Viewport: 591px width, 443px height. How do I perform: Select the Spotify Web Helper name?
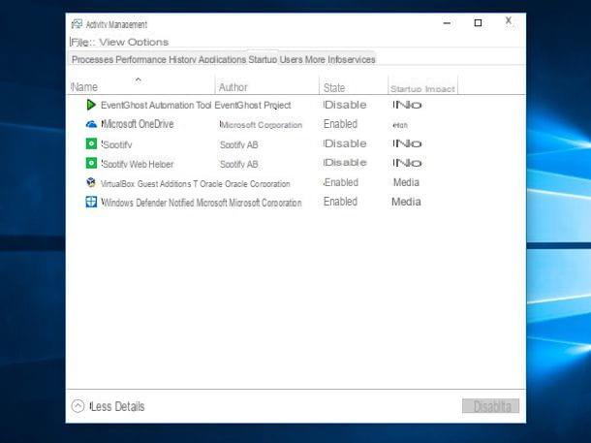coord(138,164)
